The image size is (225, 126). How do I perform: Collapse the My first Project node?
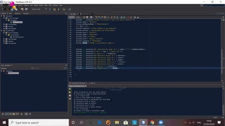1,30
